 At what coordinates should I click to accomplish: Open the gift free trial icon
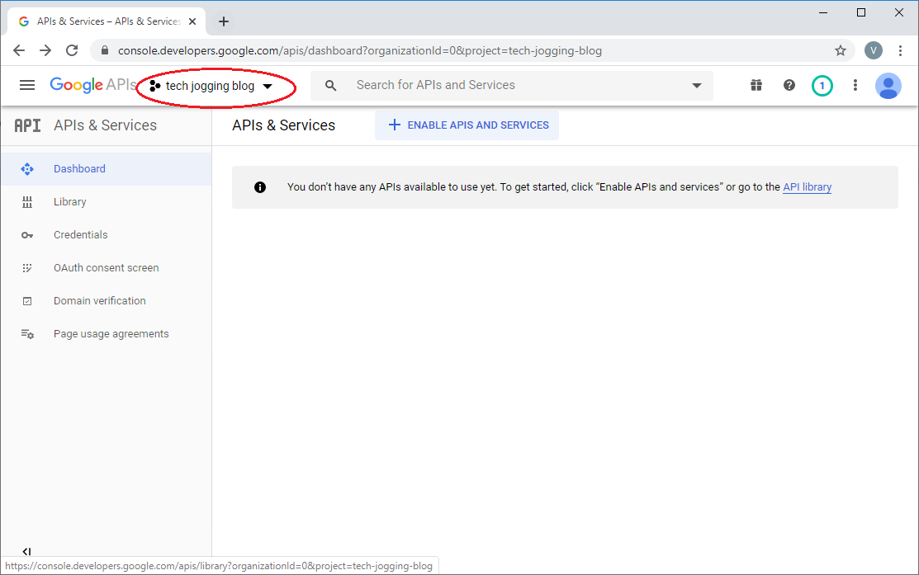pos(756,86)
